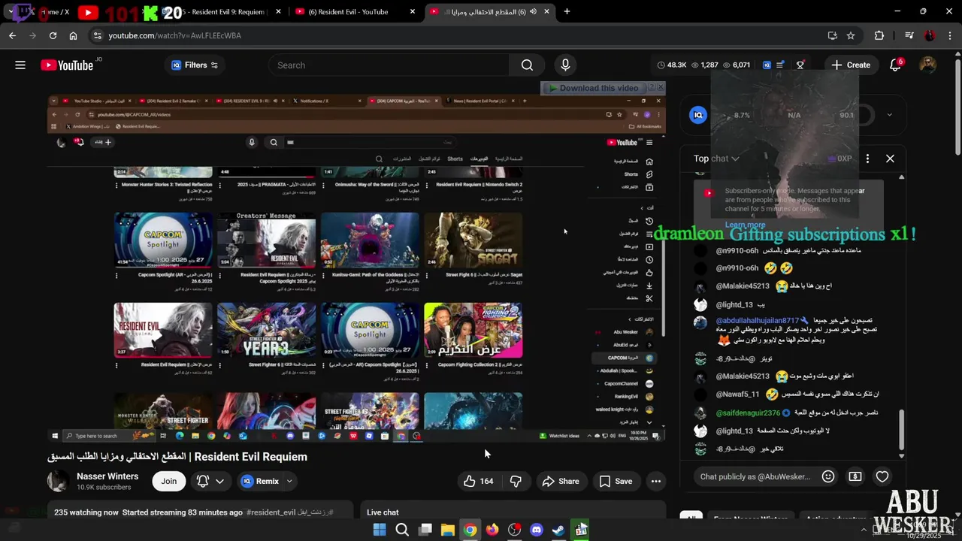
Task: Join Nasser Winters channel membership
Action: point(169,482)
